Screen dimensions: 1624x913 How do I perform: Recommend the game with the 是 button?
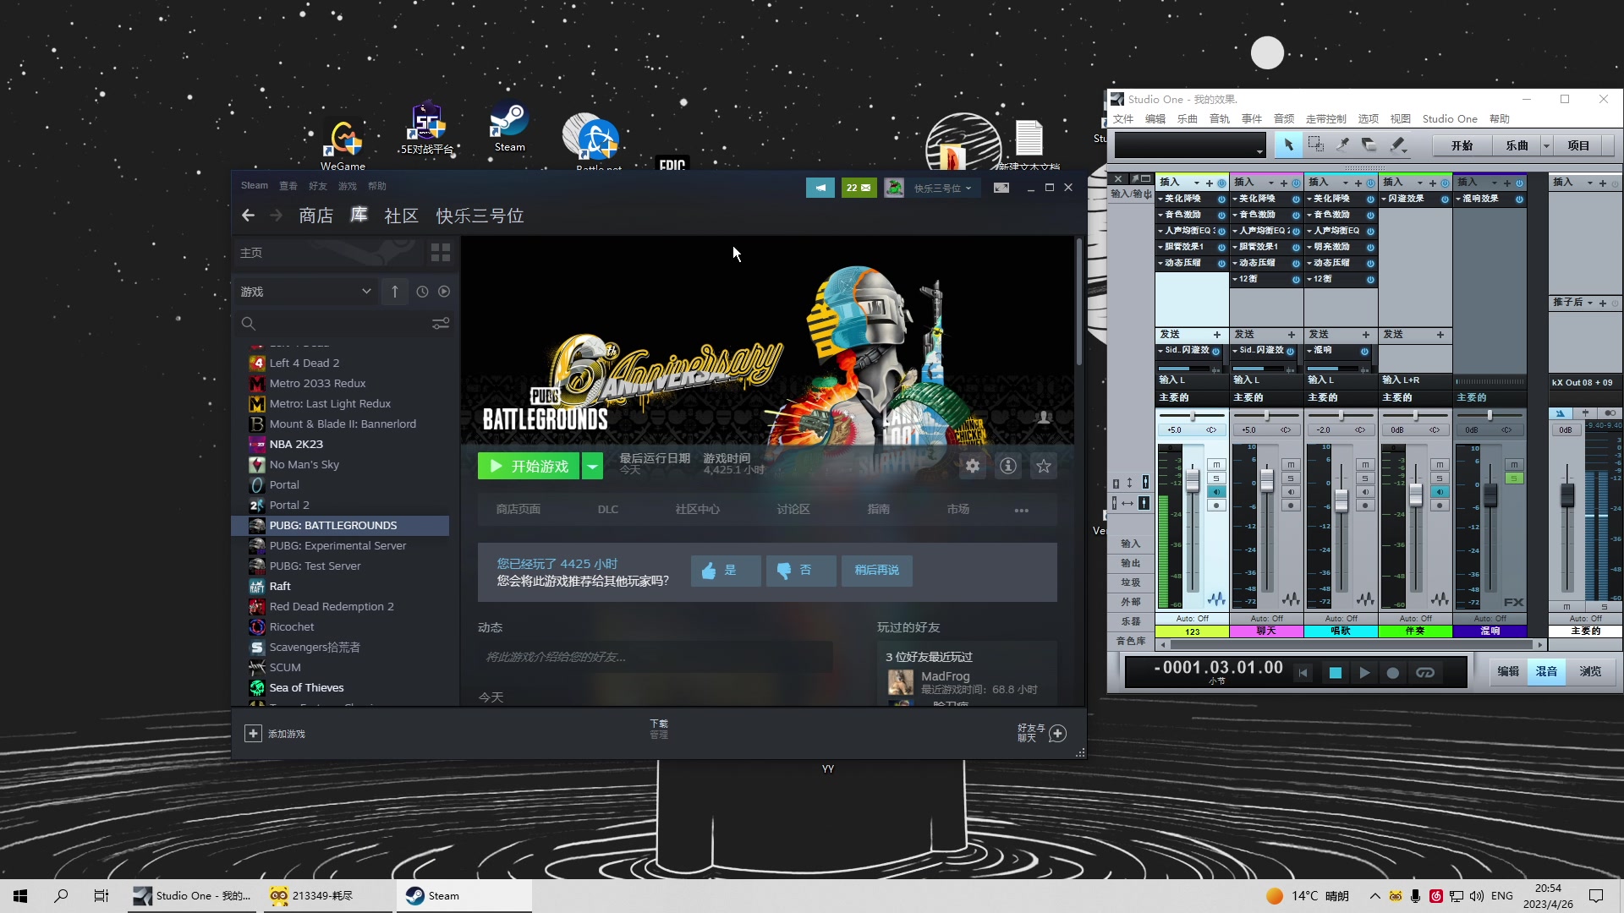click(x=726, y=571)
